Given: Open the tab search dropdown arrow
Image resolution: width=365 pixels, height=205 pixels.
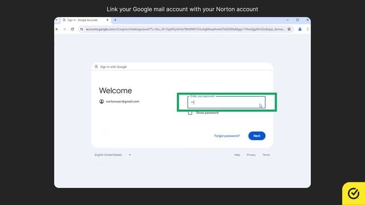Looking at the screenshot, I should [56, 20].
